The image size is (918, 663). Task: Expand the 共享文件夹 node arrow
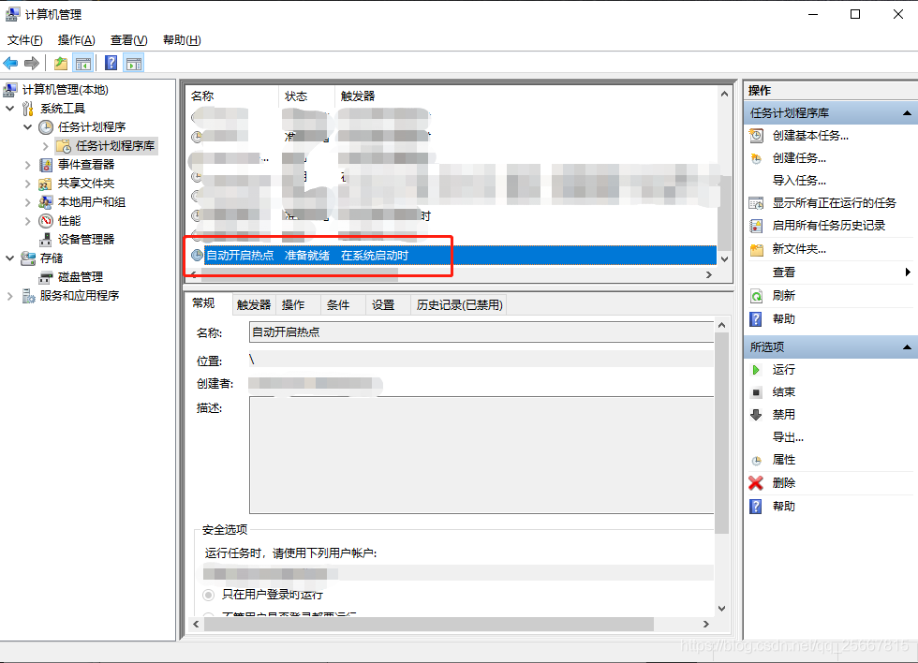(x=27, y=184)
